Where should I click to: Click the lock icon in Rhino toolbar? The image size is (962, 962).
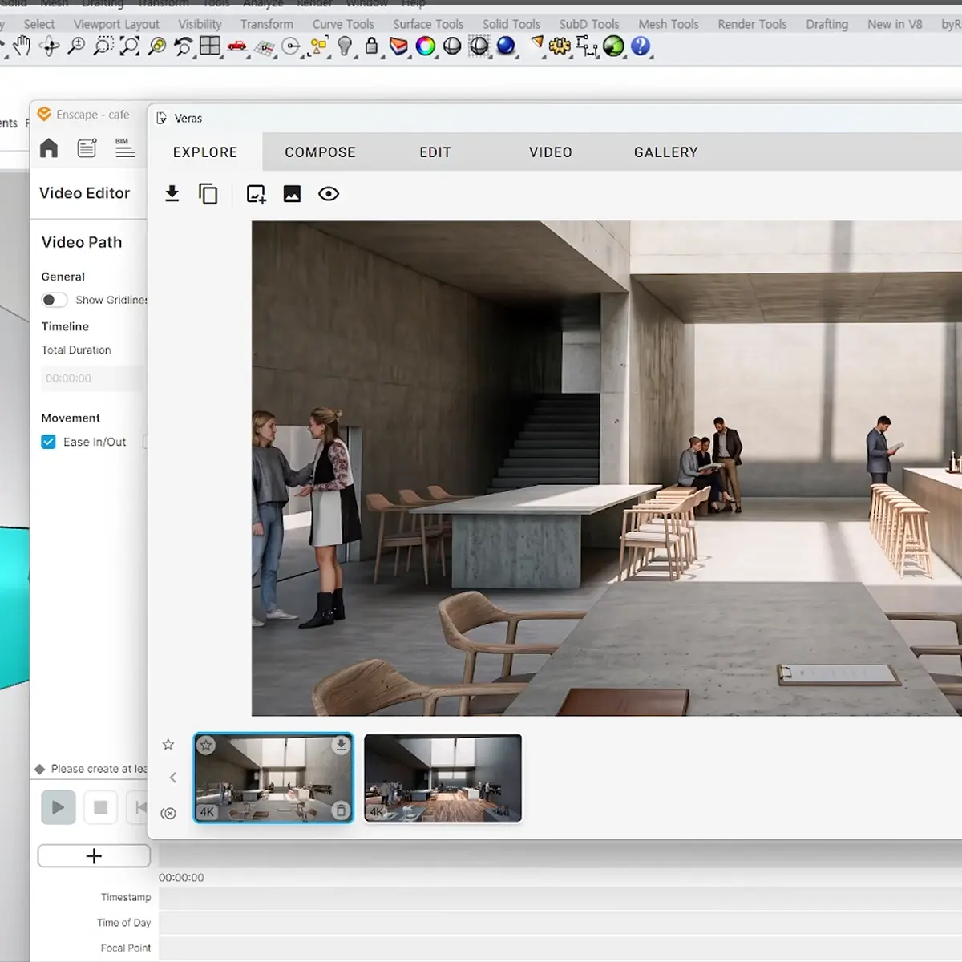tap(371, 46)
